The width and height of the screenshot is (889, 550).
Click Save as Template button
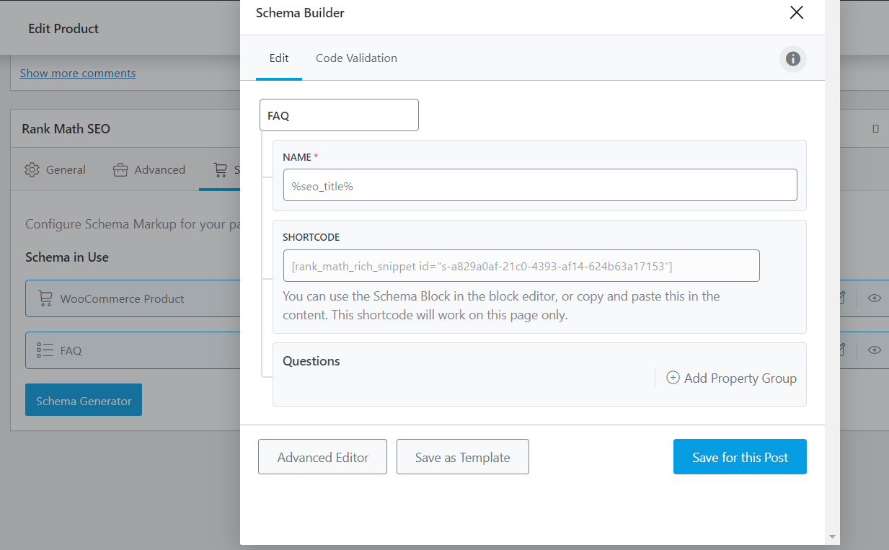(x=462, y=457)
